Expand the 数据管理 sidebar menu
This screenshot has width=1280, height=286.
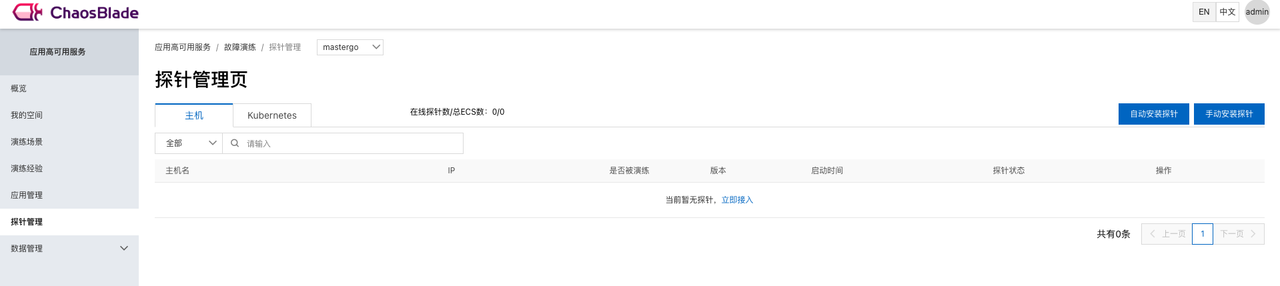tap(69, 249)
